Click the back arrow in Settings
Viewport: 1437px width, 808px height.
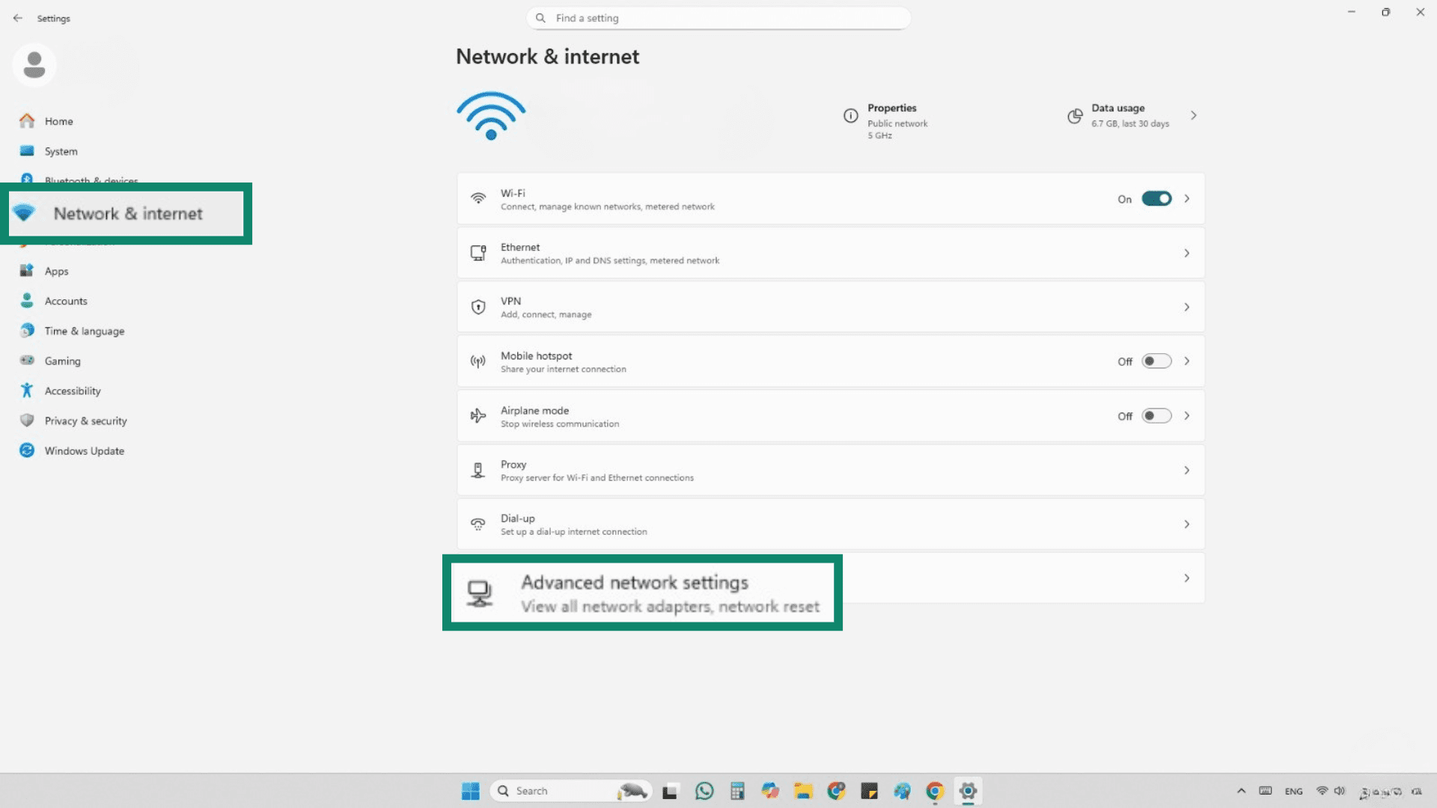tap(18, 18)
